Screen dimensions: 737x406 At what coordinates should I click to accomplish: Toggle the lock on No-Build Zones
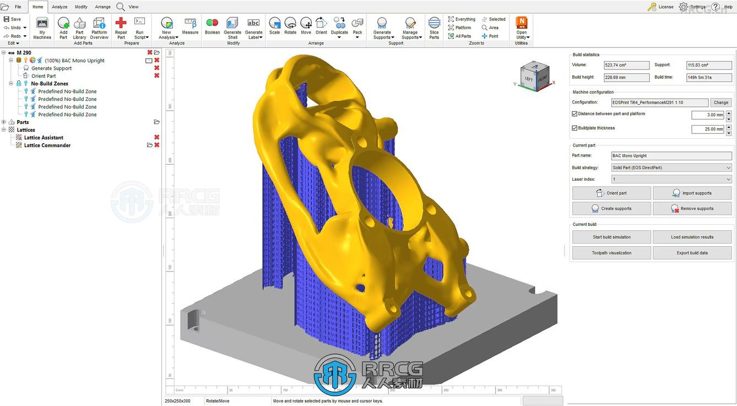coord(19,84)
